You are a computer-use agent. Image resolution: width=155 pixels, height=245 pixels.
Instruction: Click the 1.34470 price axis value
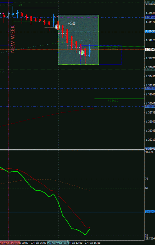pyautogui.click(x=150, y=22)
